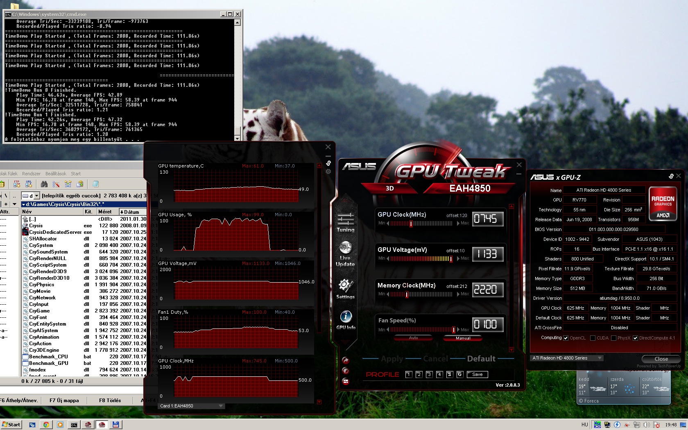688x430 pixels.
Task: Click the copy names to clipboard icon
Action: click(x=80, y=184)
